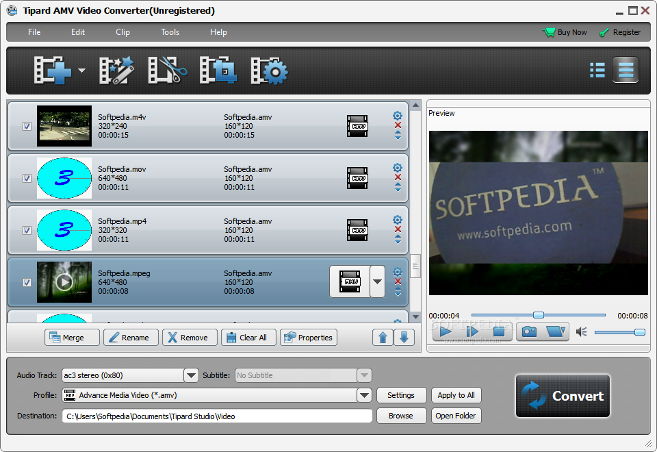The image size is (657, 452).
Task: Open the Trim scissors tool
Action: tap(167, 71)
